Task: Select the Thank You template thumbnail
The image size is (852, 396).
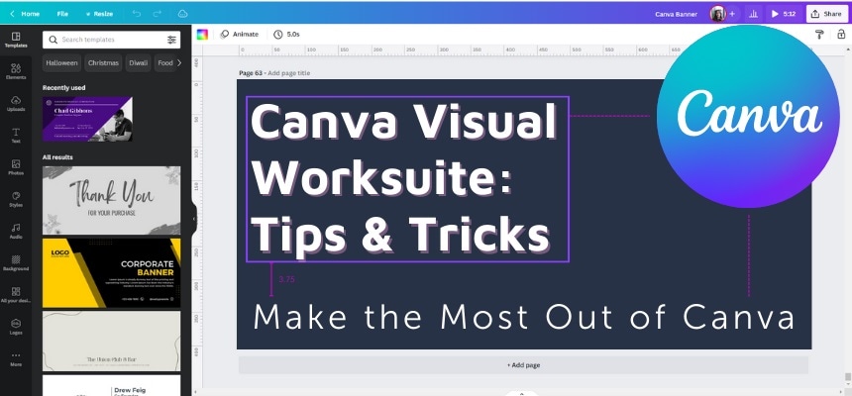Action: pos(111,200)
